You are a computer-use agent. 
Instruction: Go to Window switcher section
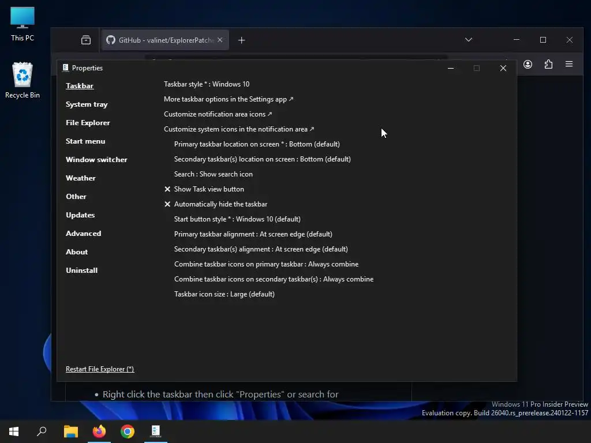click(96, 160)
